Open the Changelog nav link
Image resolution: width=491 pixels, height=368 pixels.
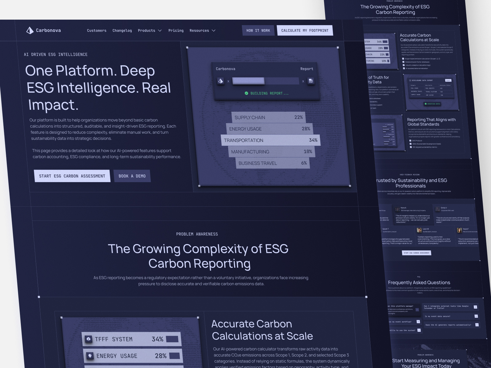(122, 31)
